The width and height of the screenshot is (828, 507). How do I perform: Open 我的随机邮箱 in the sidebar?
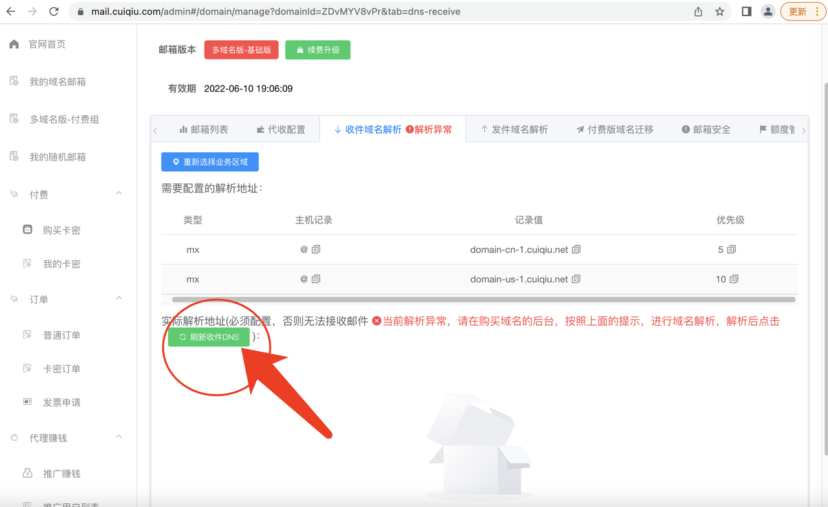(58, 157)
